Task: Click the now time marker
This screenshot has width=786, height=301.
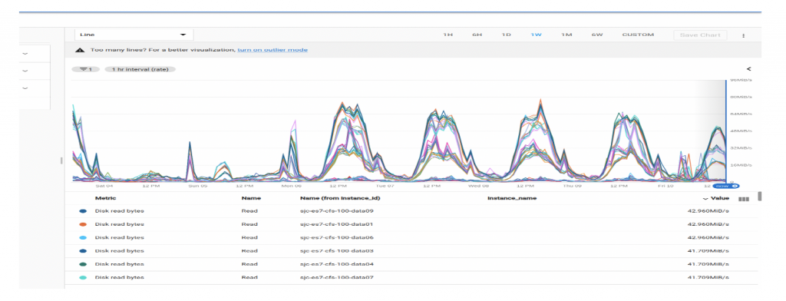Action: click(x=725, y=186)
